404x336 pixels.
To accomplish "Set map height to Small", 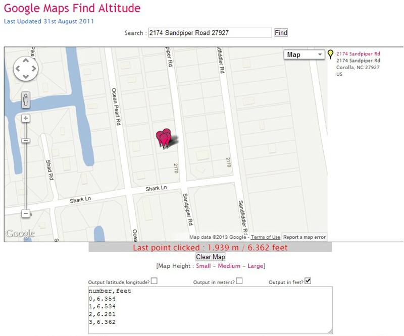I will [x=204, y=266].
